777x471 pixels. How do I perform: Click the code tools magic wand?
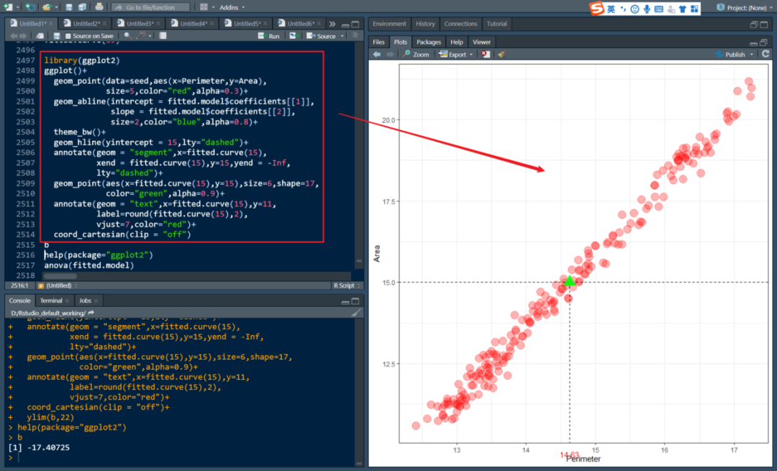click(141, 36)
